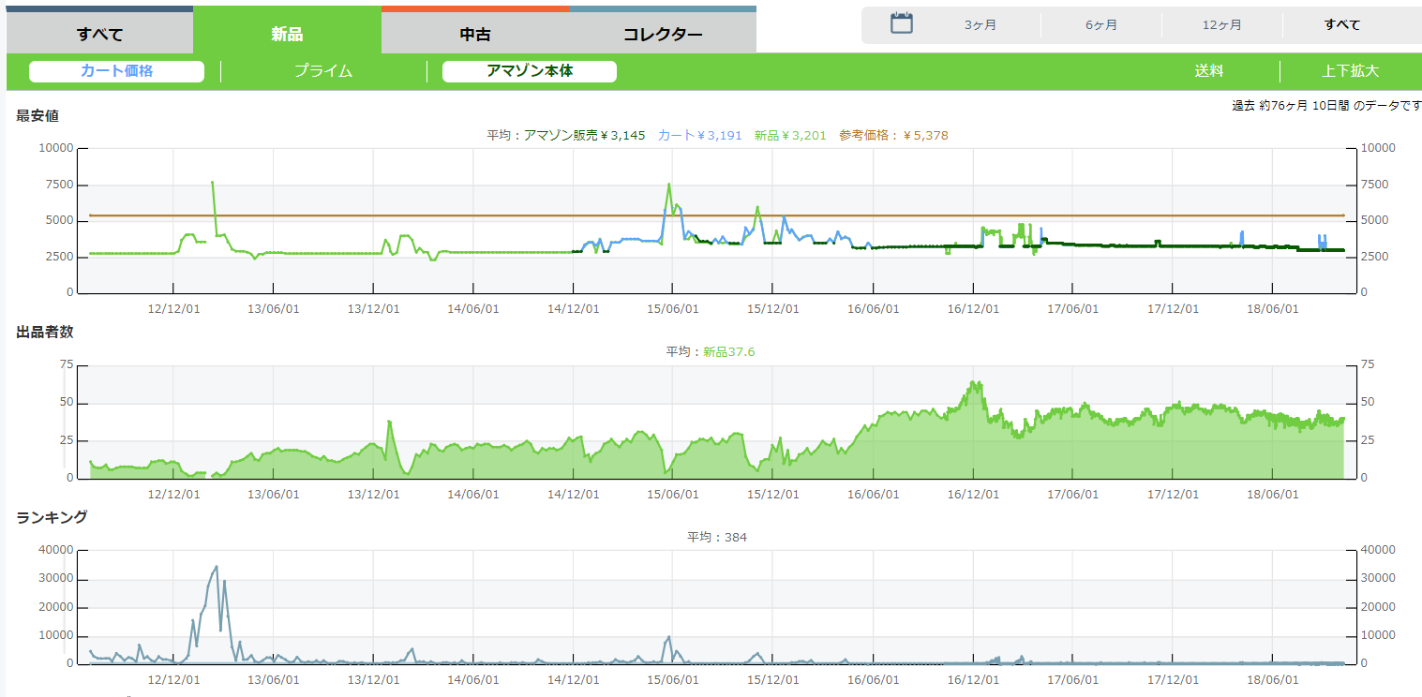Choose the 12ヶ月 time range
The width and height of the screenshot is (1422, 697).
pyautogui.click(x=1222, y=25)
